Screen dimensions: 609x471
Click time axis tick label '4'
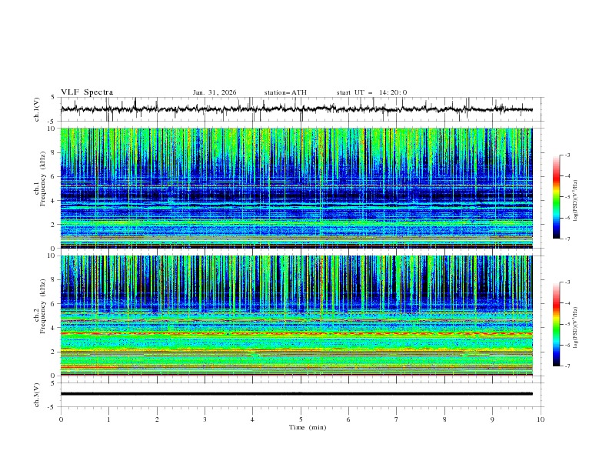click(x=253, y=419)
